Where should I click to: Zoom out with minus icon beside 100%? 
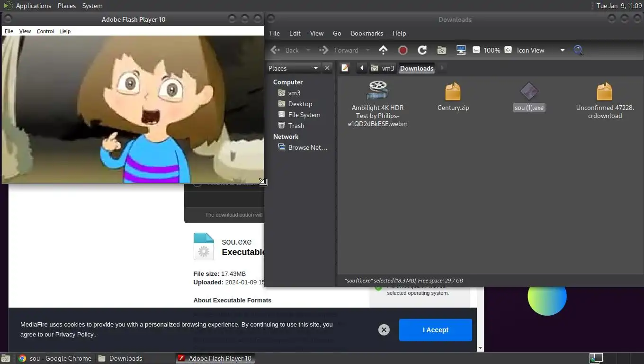(x=476, y=50)
